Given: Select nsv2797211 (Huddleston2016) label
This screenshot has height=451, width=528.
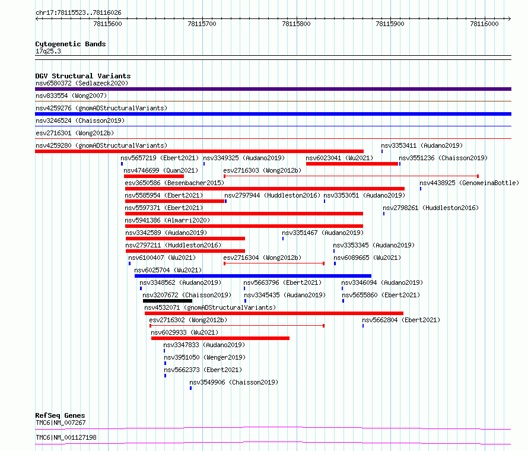Looking at the screenshot, I should [173, 245].
